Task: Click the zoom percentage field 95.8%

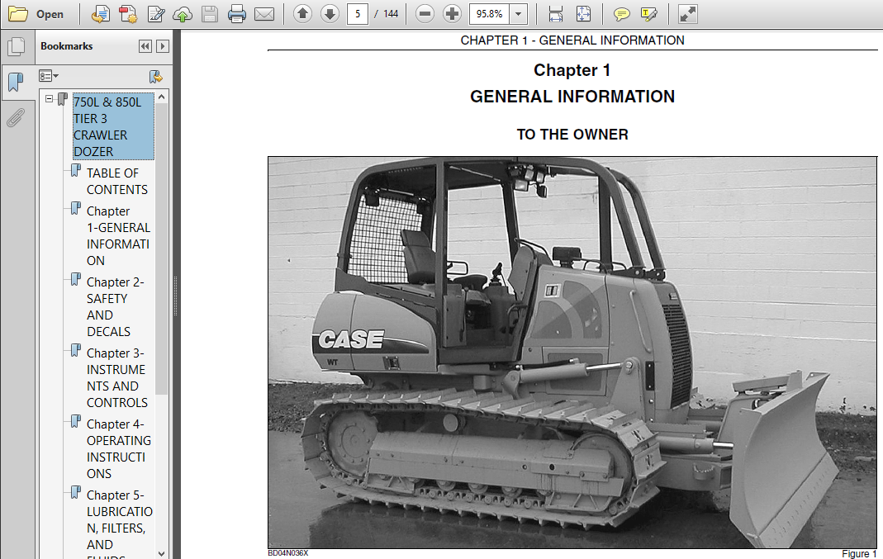Action: tap(489, 14)
